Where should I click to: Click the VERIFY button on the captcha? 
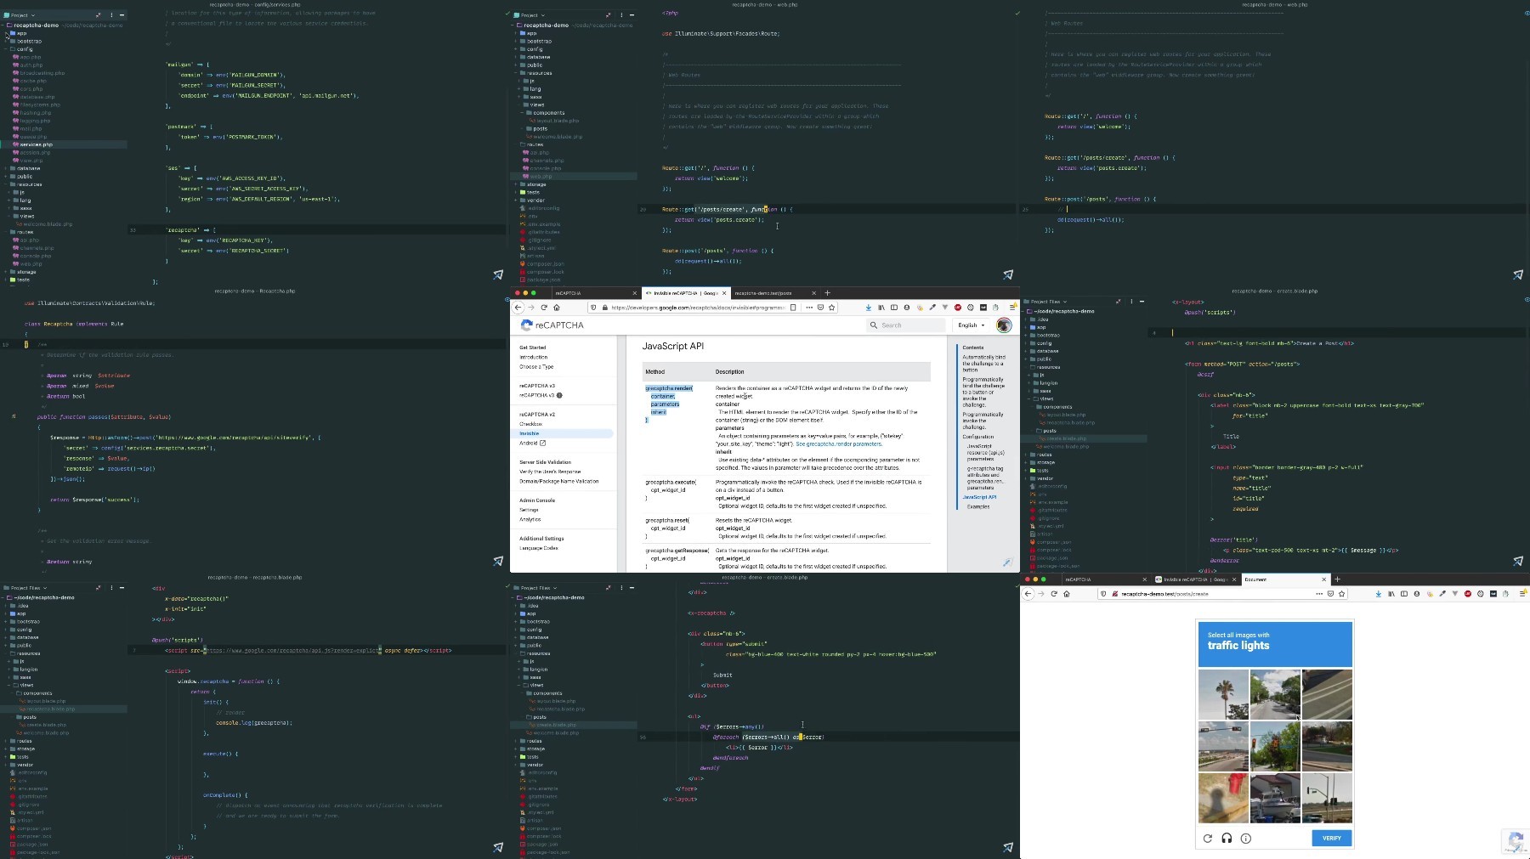pos(1332,839)
